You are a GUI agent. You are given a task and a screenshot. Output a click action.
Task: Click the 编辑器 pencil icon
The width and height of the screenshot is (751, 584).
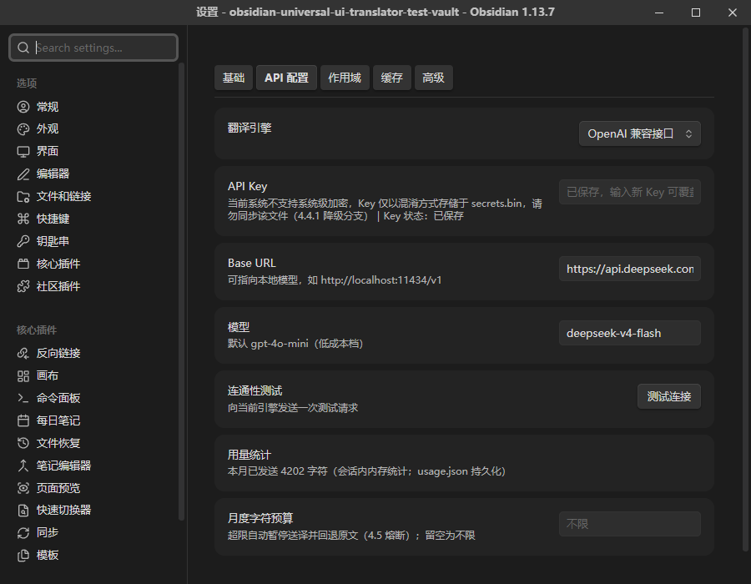point(23,174)
